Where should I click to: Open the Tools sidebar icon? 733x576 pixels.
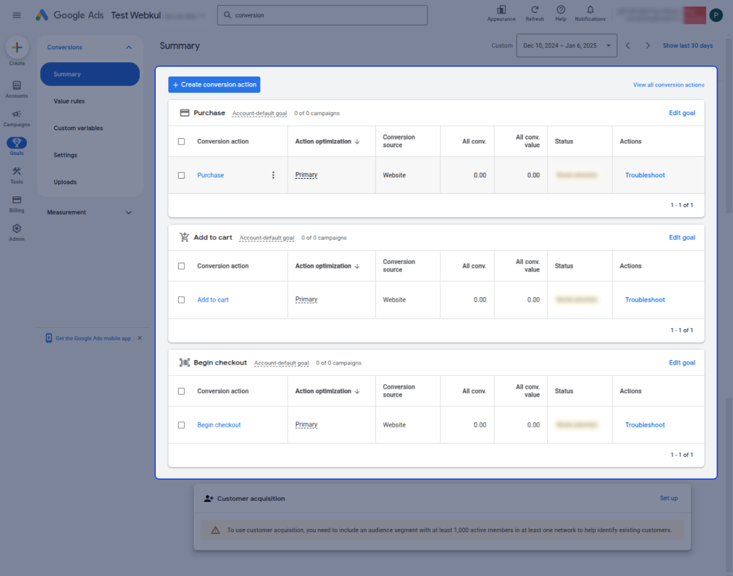click(x=17, y=175)
